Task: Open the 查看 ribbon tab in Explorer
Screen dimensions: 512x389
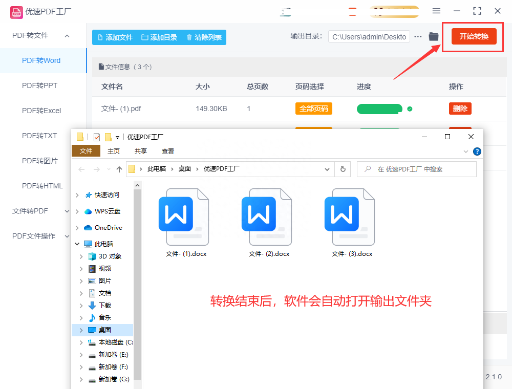Action: pyautogui.click(x=167, y=151)
